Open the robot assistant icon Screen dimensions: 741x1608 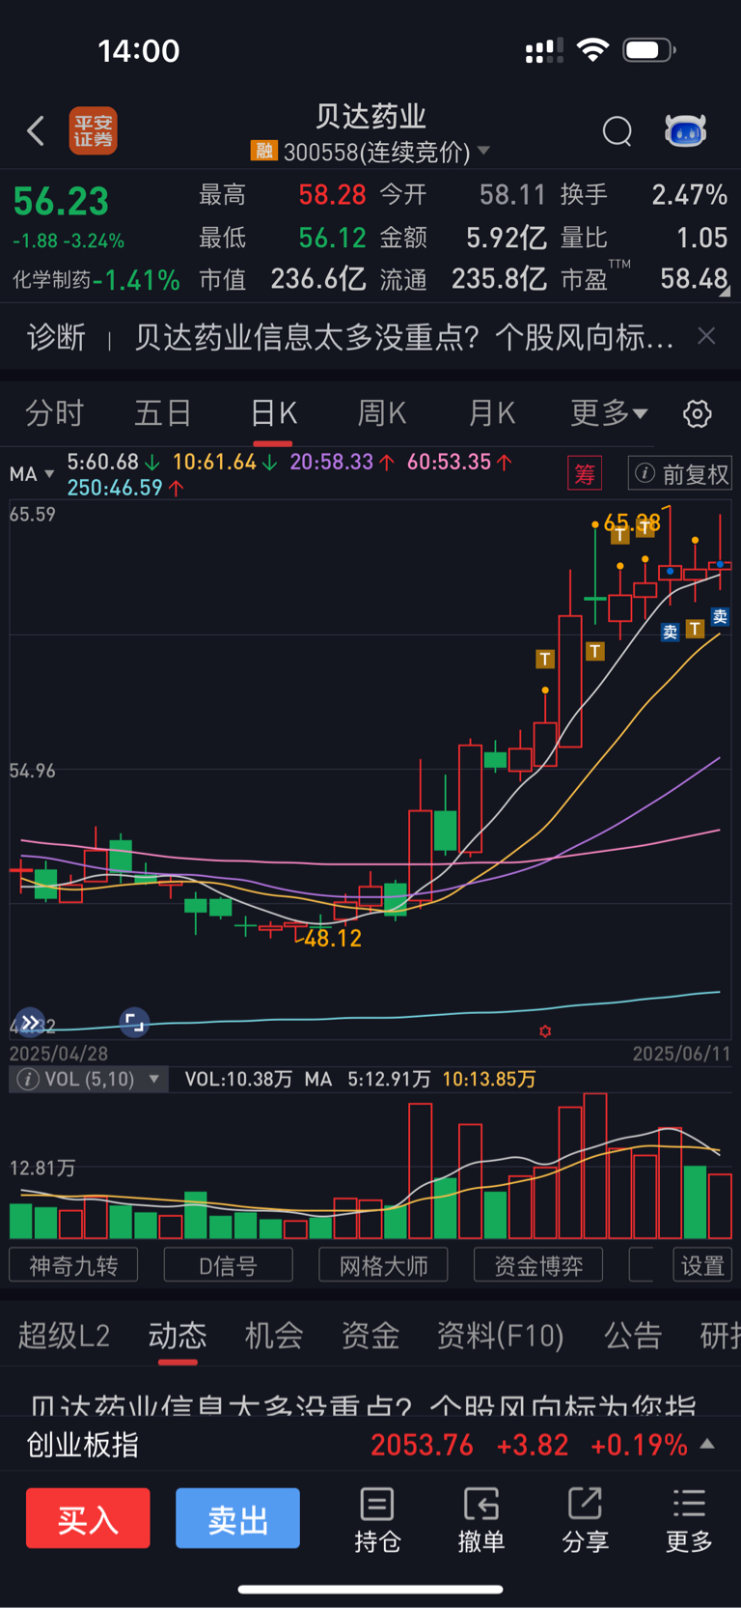point(685,130)
